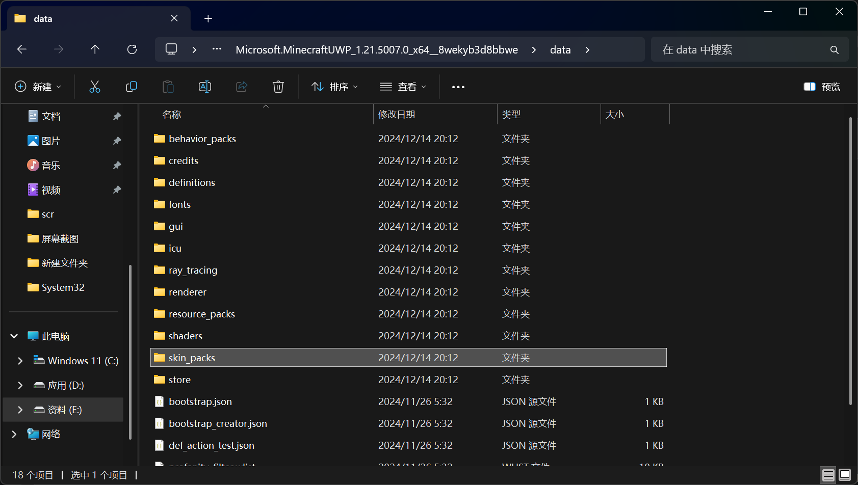Screen dimensions: 858x485
Task: Click the Copy icon in toolbar
Action: [132, 87]
